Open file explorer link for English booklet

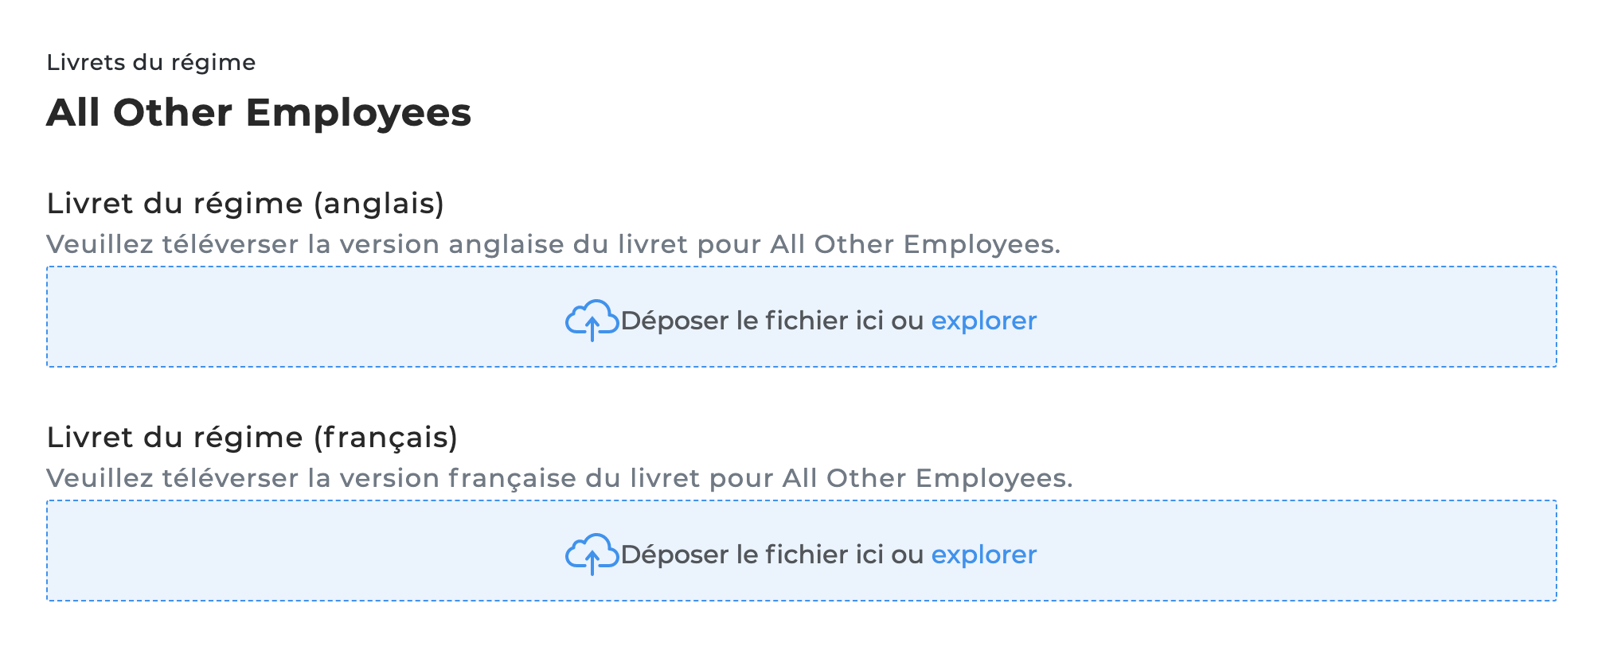point(984,321)
